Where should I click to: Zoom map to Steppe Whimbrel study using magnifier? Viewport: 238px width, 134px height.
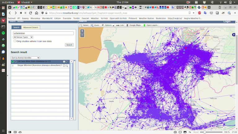click(67, 66)
